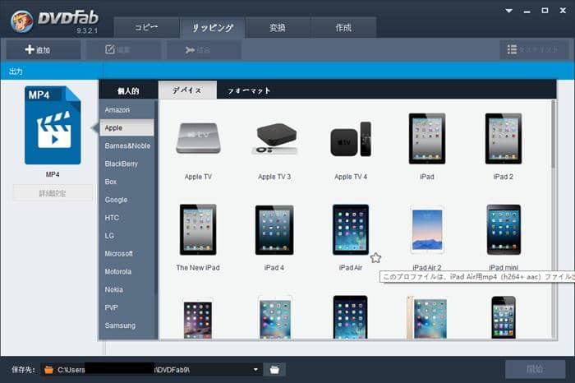Switch to the 変換 tab
575x383 pixels.
(278, 27)
